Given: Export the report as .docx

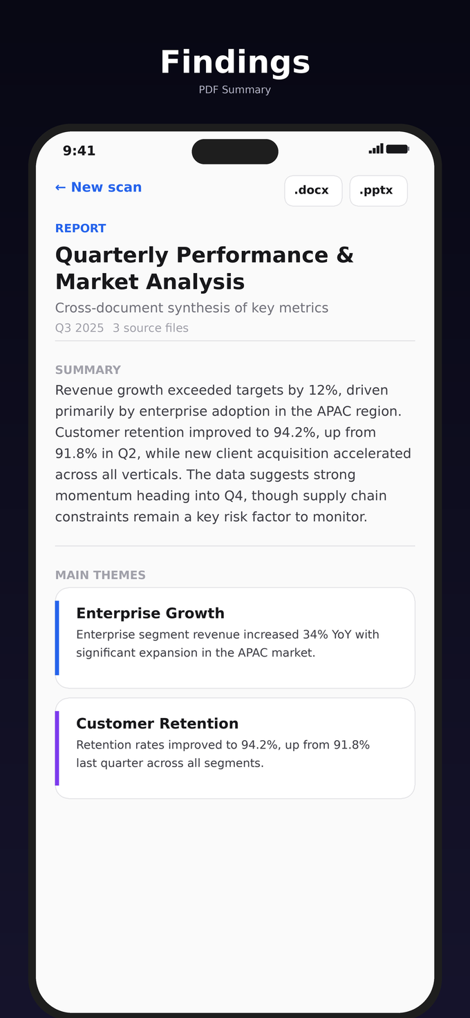Looking at the screenshot, I should [313, 191].
